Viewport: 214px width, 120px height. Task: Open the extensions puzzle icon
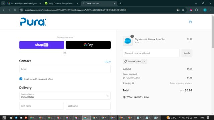click(197, 10)
